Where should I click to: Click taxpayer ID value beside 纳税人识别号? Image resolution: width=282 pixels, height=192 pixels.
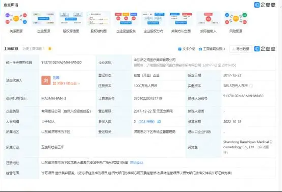243,96
